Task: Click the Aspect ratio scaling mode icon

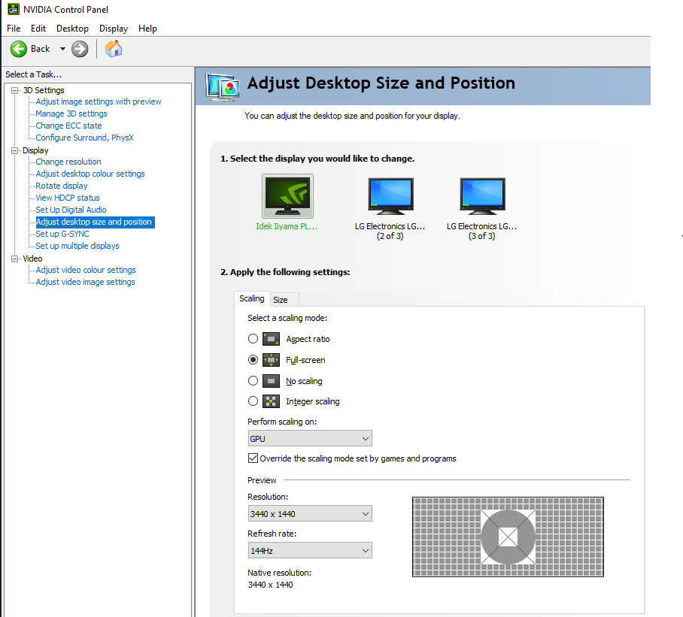Action: [271, 339]
